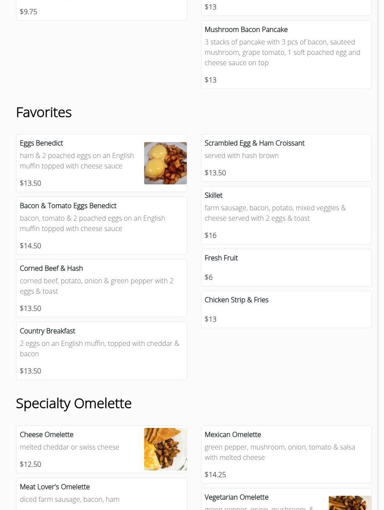Image resolution: width=384 pixels, height=510 pixels.
Task: Click the Eggs Benedict title
Action: [41, 143]
